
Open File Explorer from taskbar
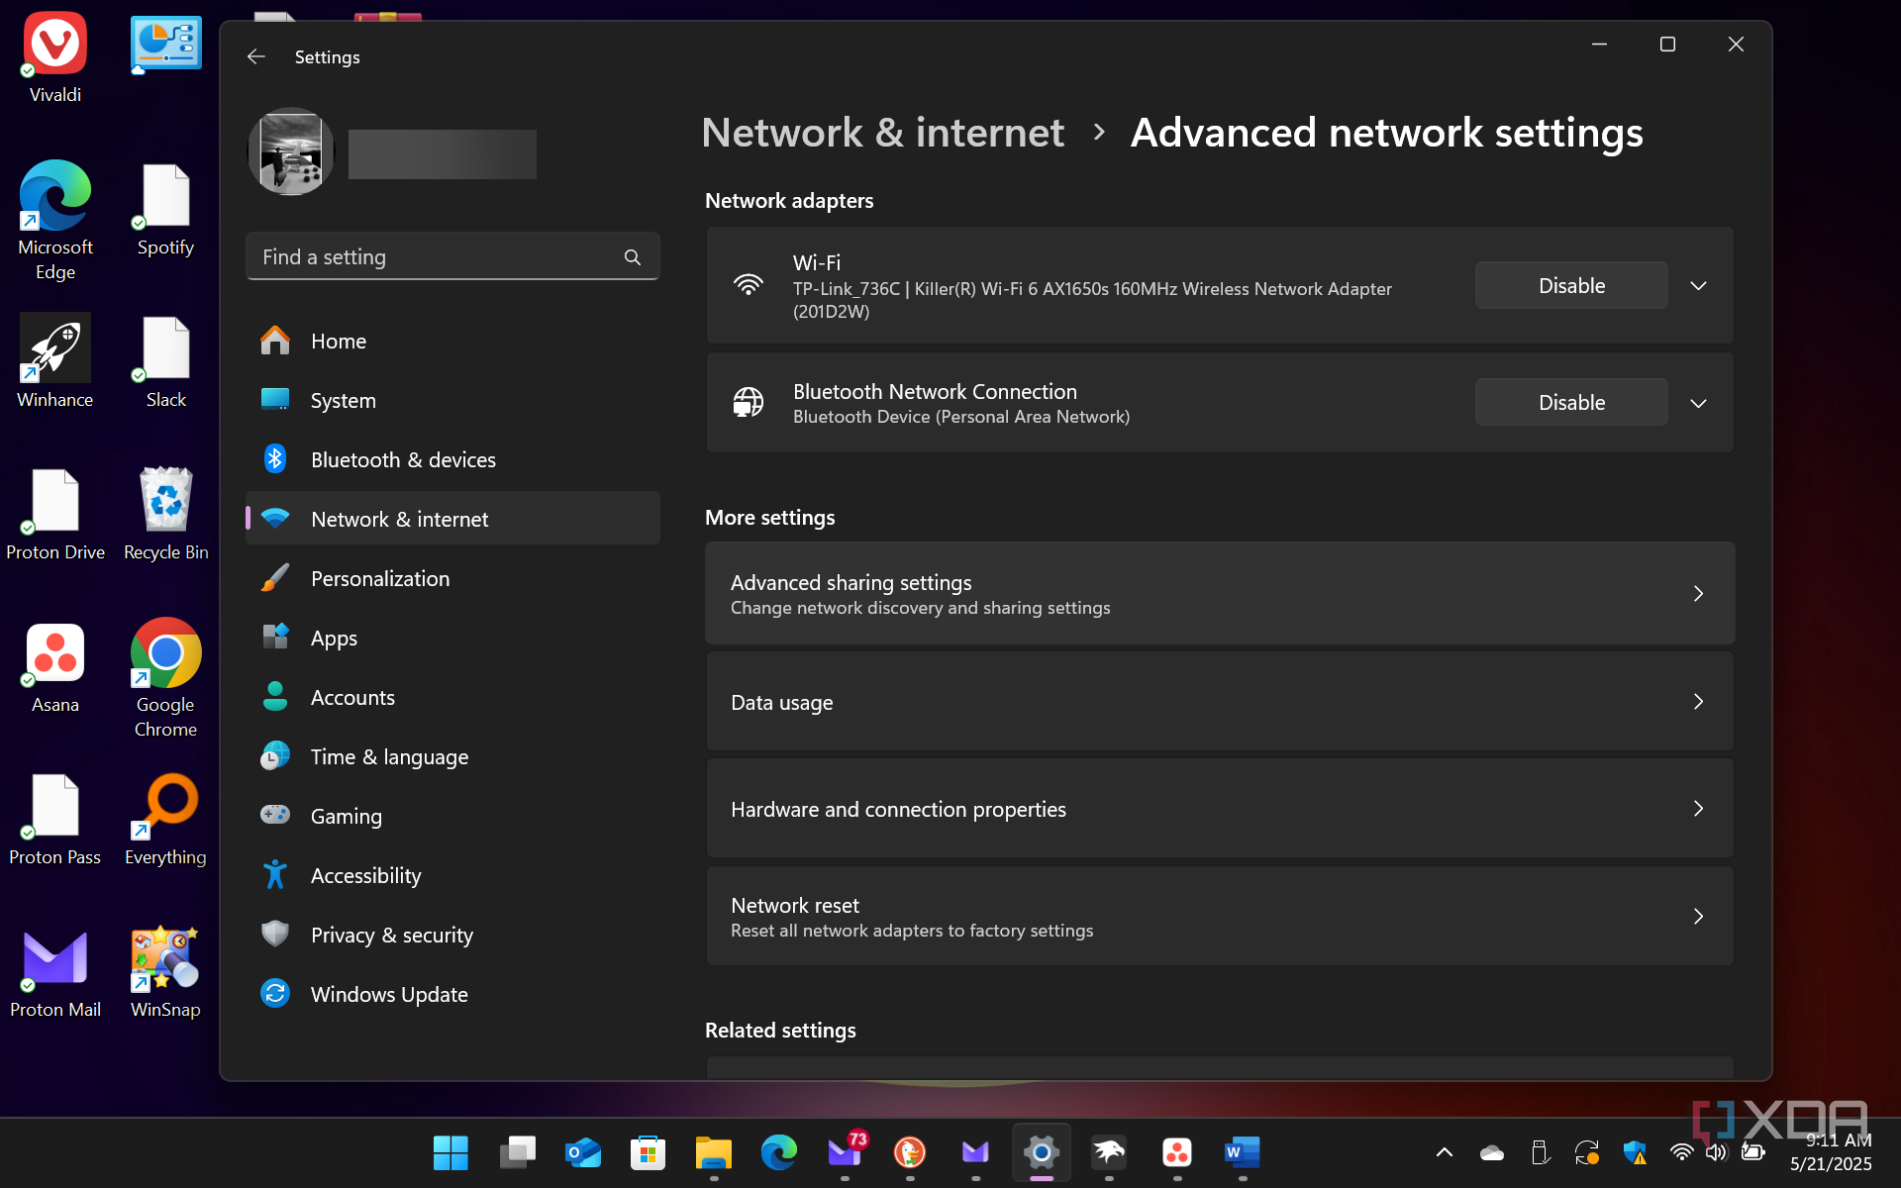(x=713, y=1152)
